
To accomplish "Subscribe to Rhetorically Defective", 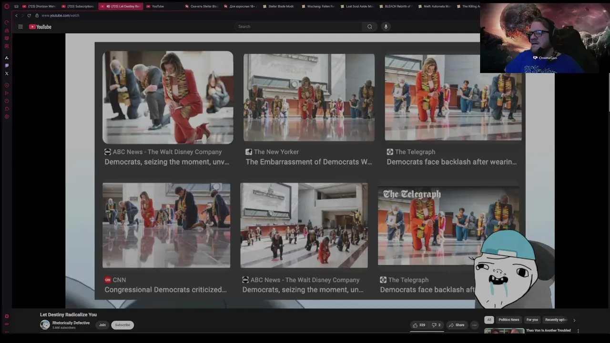I will click(122, 325).
